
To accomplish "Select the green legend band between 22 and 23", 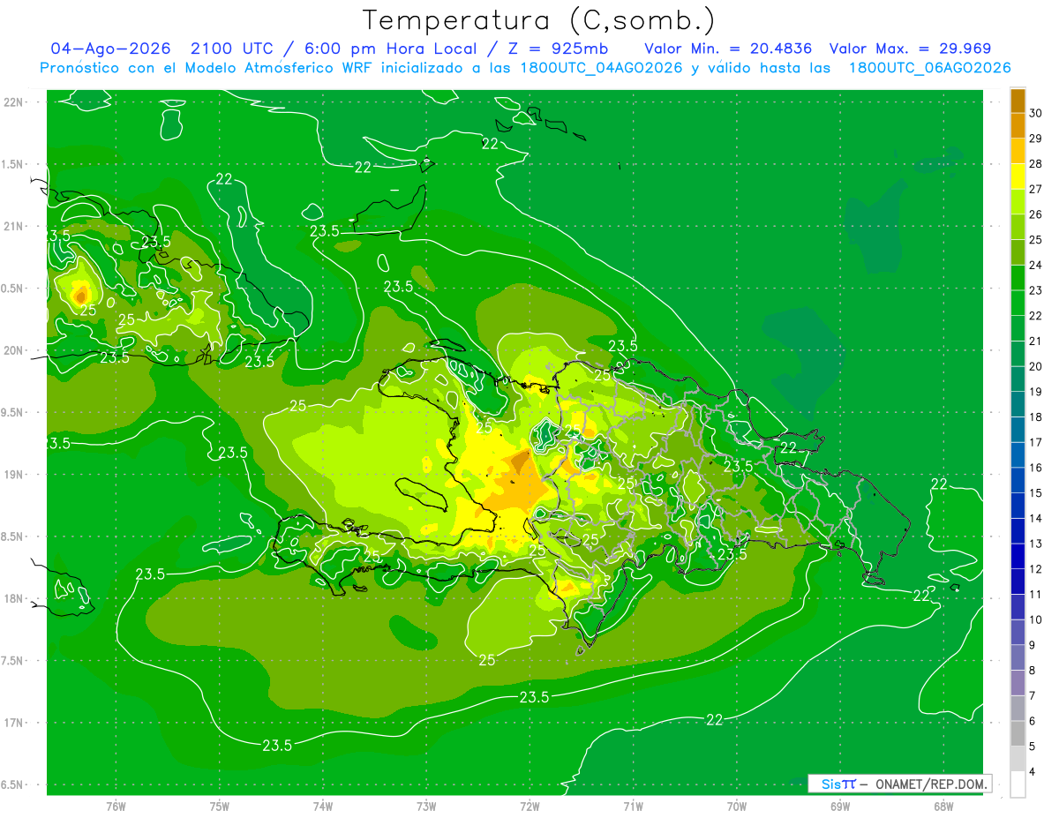I will [x=1018, y=303].
